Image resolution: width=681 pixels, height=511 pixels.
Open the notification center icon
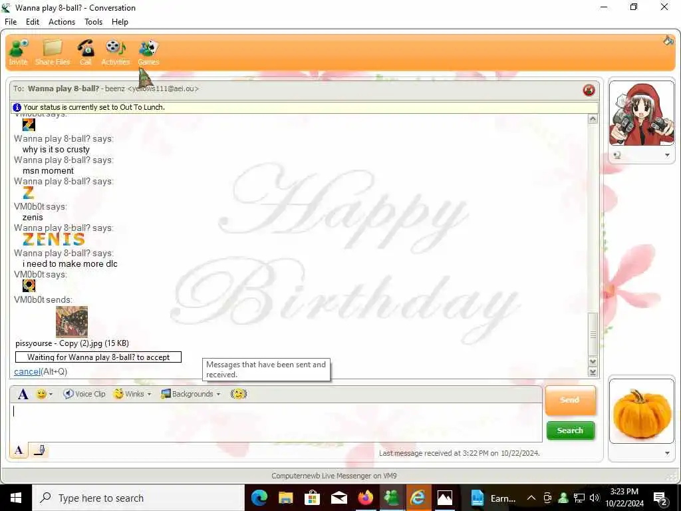point(660,498)
